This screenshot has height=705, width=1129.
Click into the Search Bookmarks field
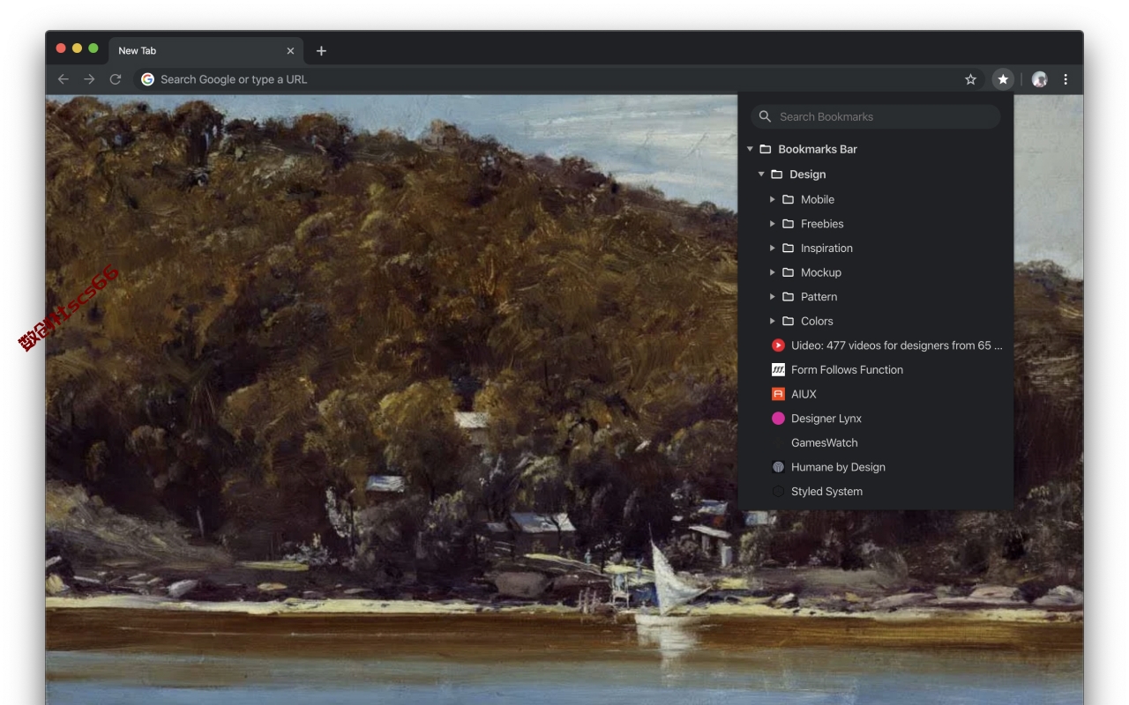point(875,116)
